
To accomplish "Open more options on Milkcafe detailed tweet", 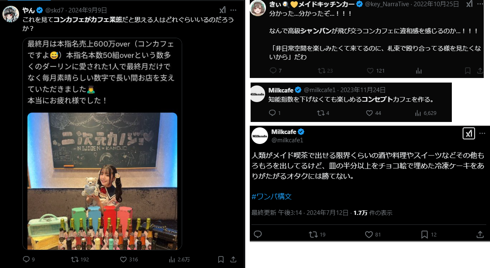I will pyautogui.click(x=482, y=133).
